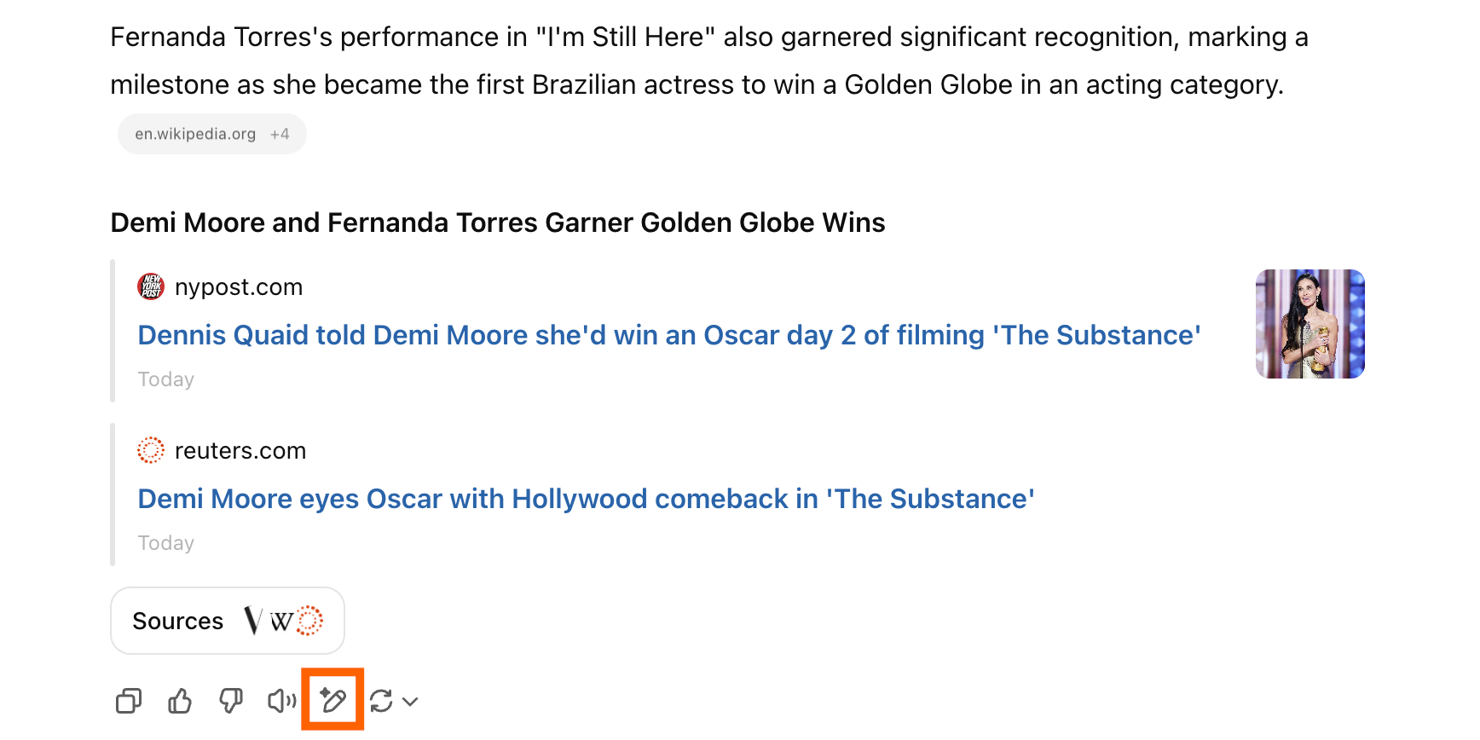The width and height of the screenshot is (1480, 740).
Task: Open the Demi Moore eyes Oscar Reuters article
Action: (586, 499)
